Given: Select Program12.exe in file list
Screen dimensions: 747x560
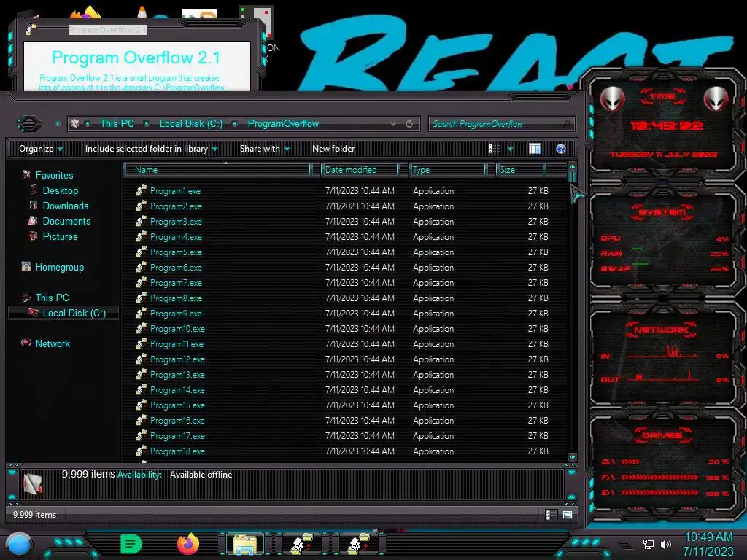Looking at the screenshot, I should pos(177,359).
